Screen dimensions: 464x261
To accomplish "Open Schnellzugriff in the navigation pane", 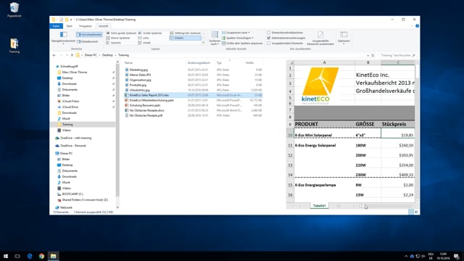I will pos(69,66).
